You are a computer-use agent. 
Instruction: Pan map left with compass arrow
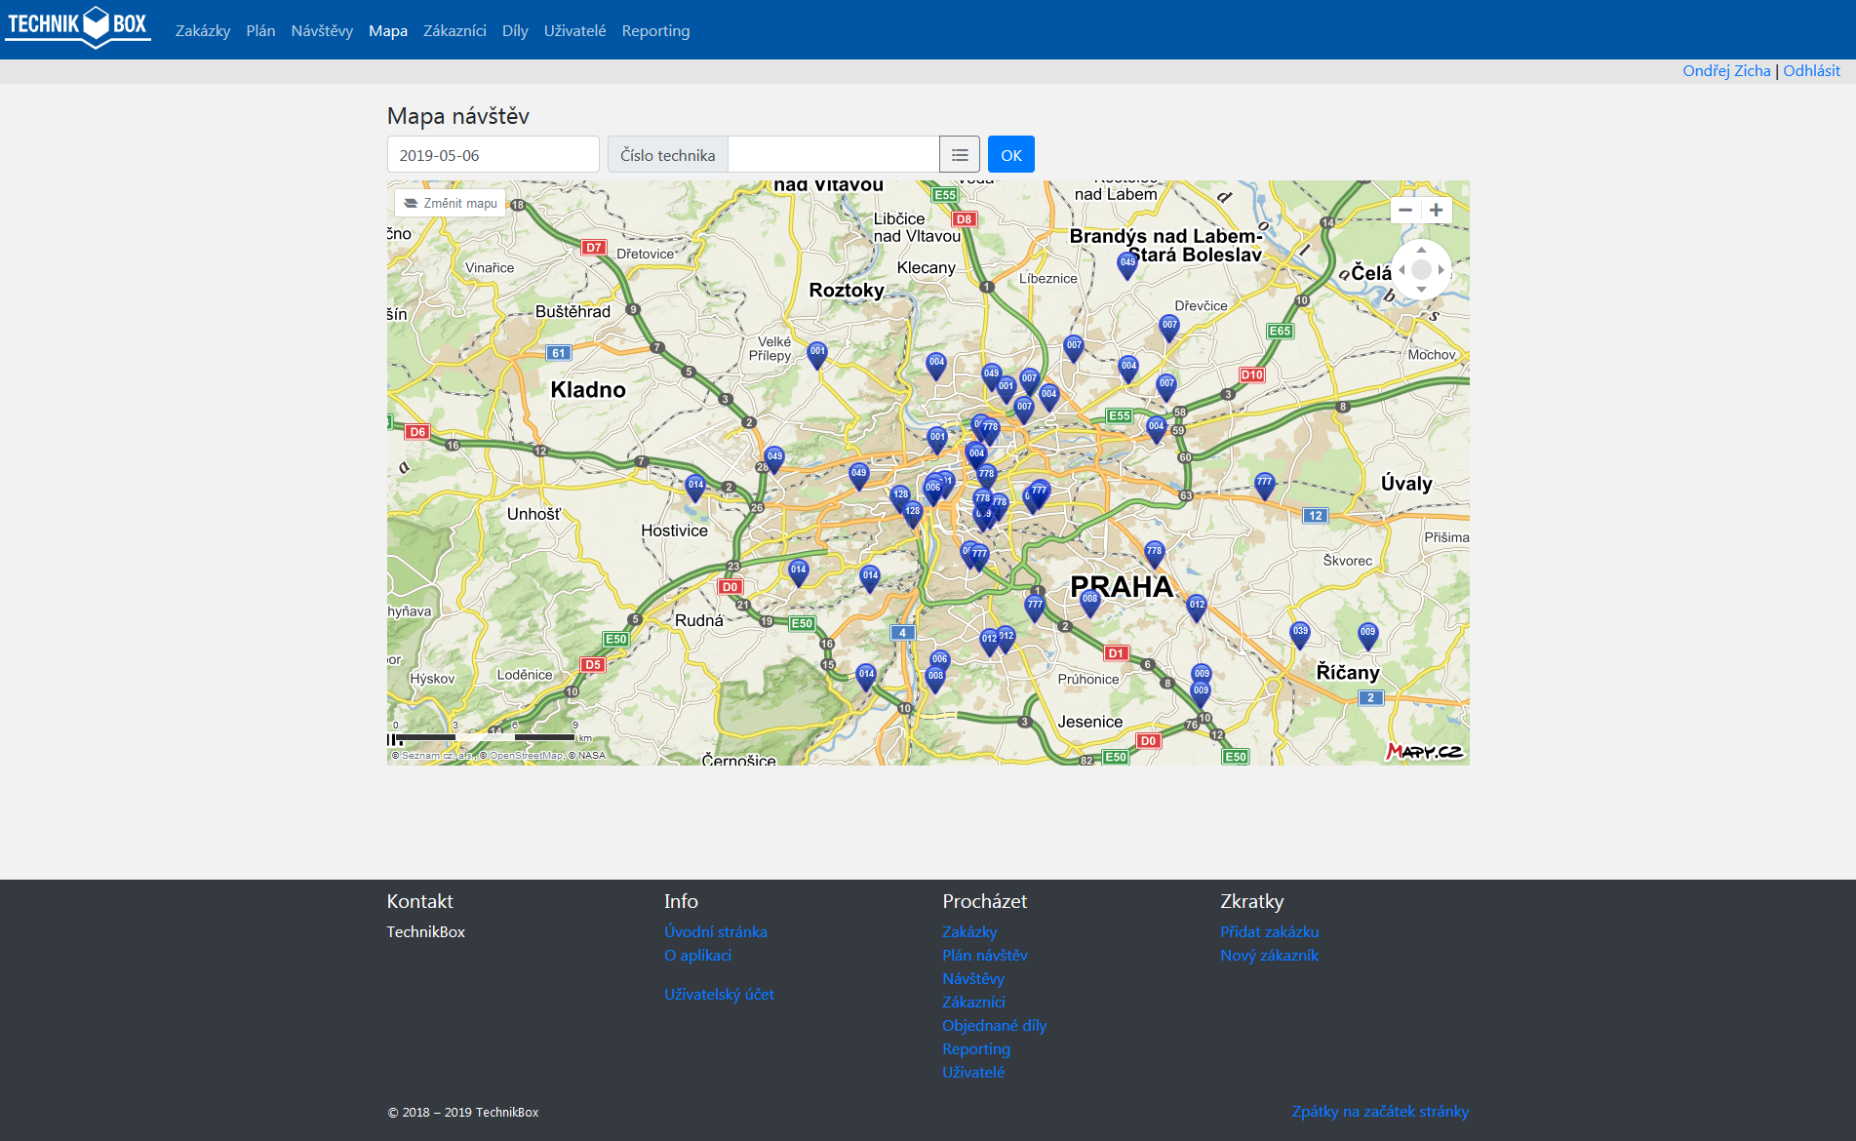pos(1402,270)
